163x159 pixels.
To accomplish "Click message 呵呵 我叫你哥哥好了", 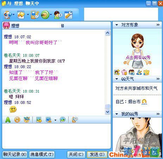I will point(35,42).
